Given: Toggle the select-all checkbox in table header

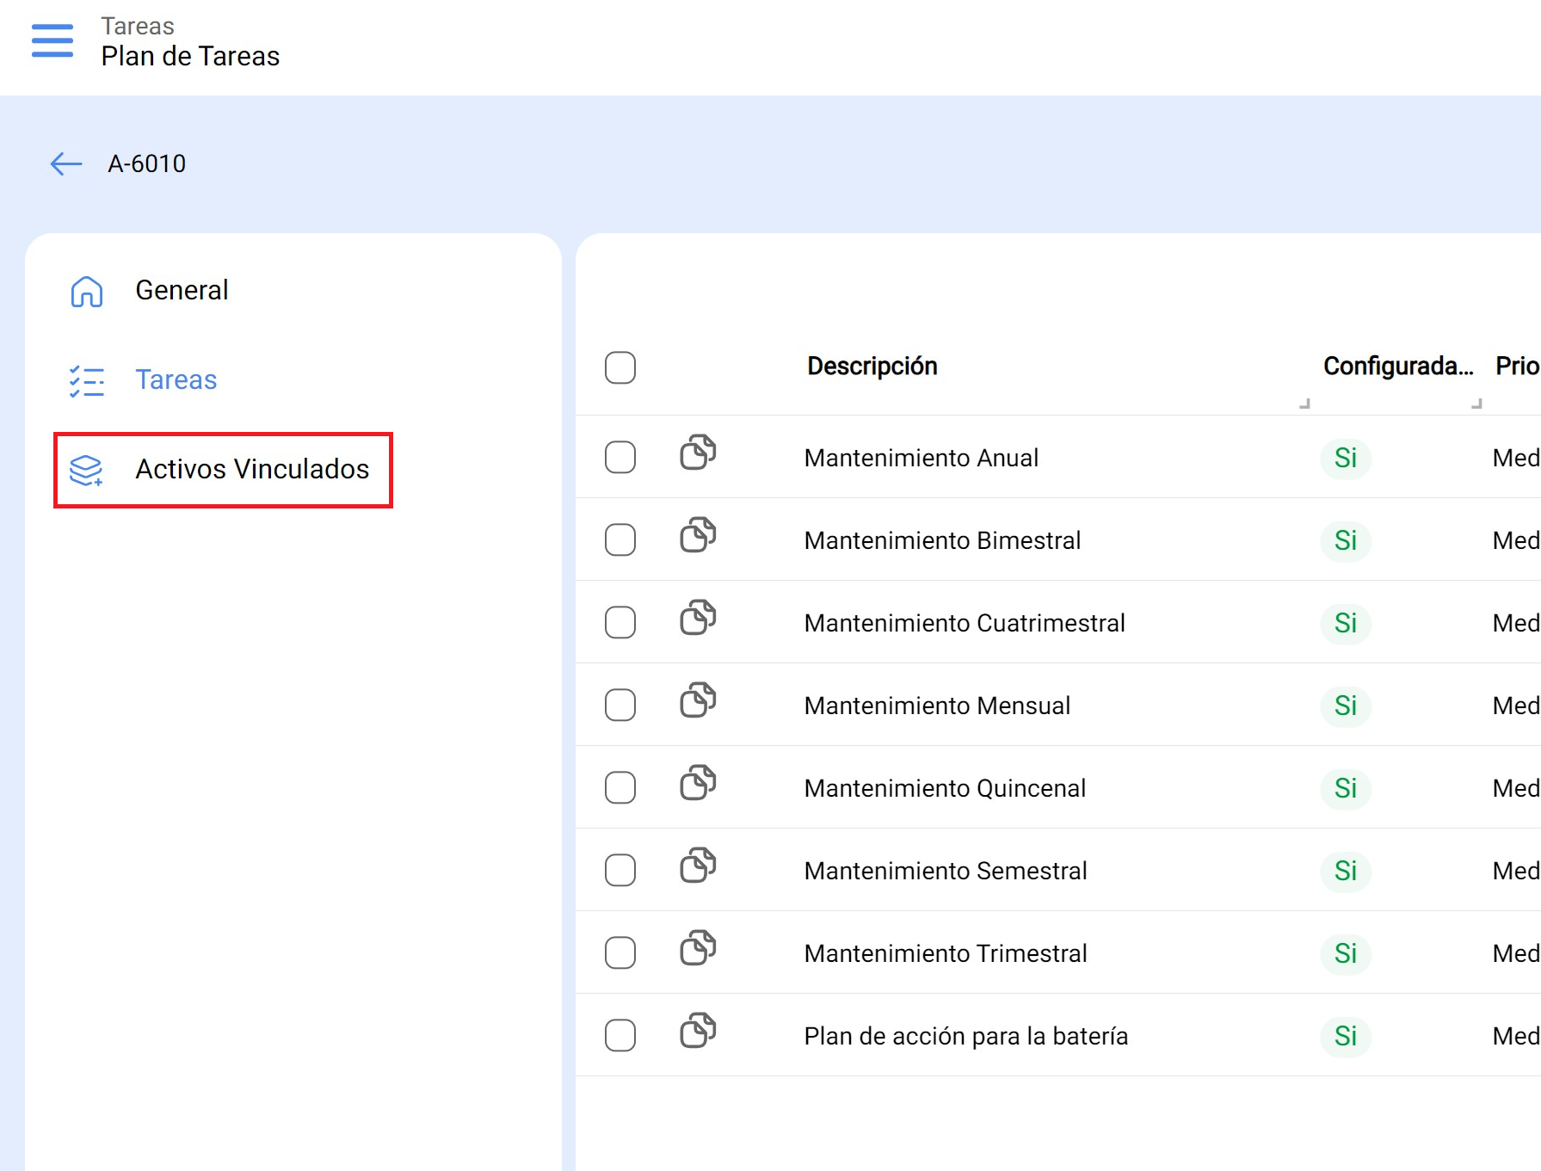Looking at the screenshot, I should 619,367.
